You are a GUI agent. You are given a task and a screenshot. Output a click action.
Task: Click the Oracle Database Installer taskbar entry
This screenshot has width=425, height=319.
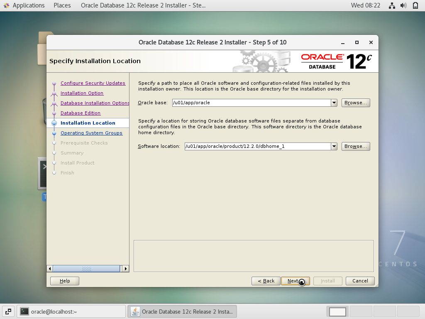(182, 312)
